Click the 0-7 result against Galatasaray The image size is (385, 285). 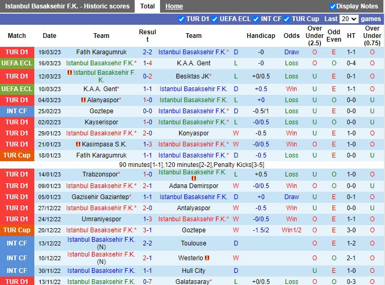click(x=147, y=281)
